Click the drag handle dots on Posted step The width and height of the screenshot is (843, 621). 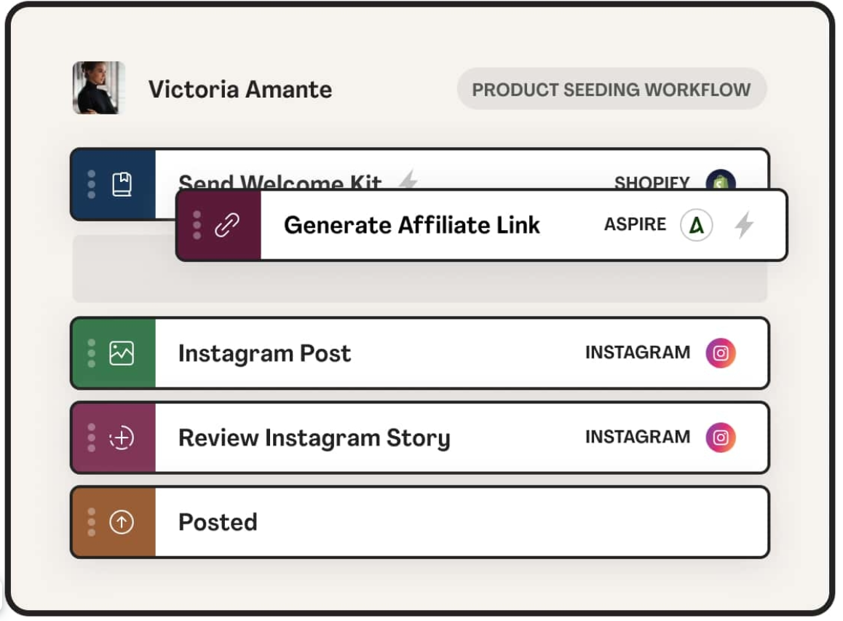[x=91, y=522]
